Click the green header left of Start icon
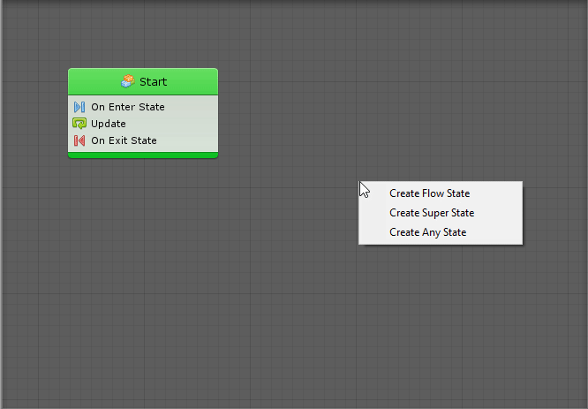The height and width of the screenshot is (409, 588). point(93,81)
